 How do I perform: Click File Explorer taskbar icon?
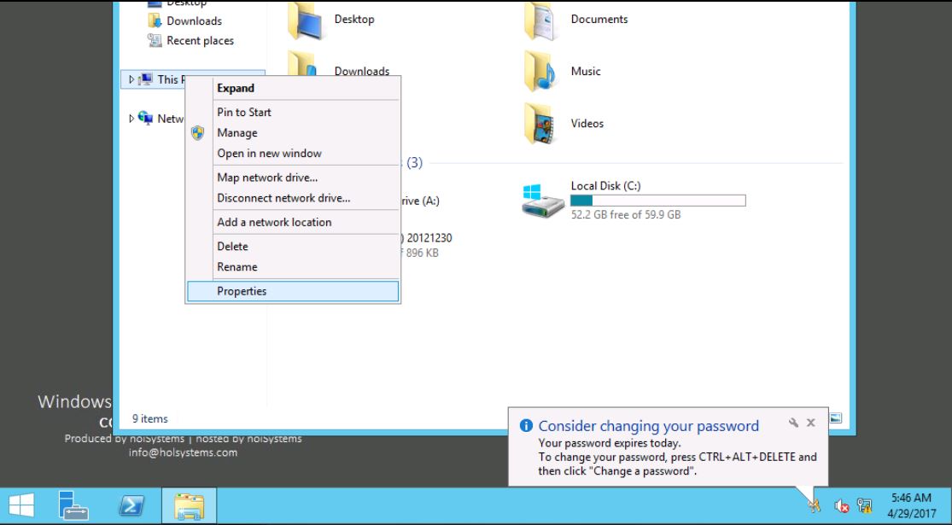click(x=189, y=505)
